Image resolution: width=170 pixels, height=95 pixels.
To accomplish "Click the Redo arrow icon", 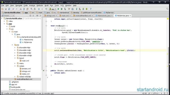I will pos(16,9).
